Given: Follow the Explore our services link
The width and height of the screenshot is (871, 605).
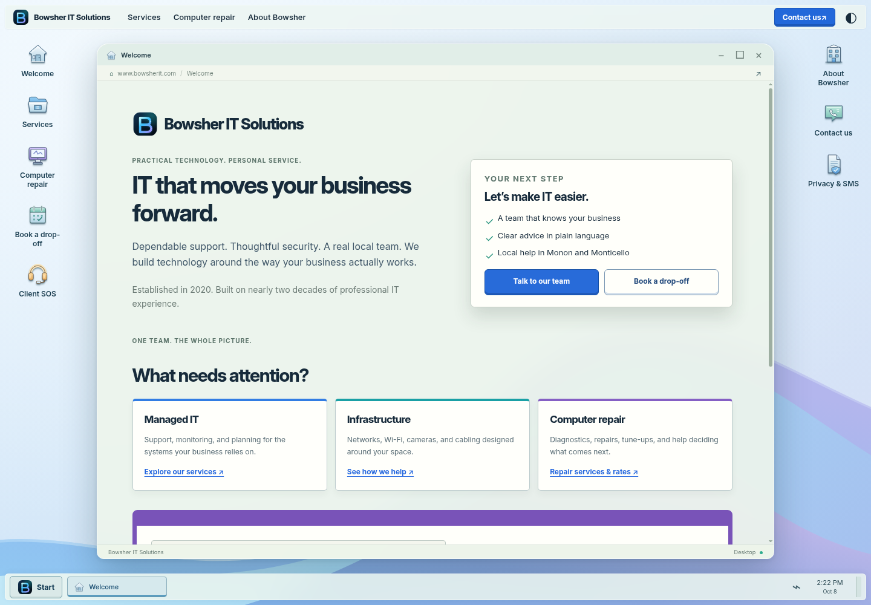Looking at the screenshot, I should [184, 472].
